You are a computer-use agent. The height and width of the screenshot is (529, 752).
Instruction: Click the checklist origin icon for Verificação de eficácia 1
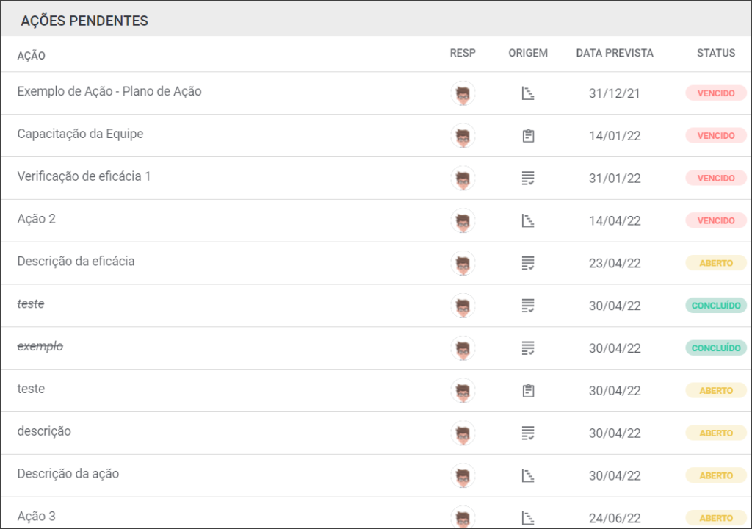tap(528, 178)
